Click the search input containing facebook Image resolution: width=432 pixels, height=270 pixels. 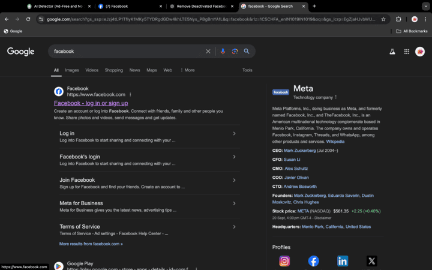tap(127, 52)
